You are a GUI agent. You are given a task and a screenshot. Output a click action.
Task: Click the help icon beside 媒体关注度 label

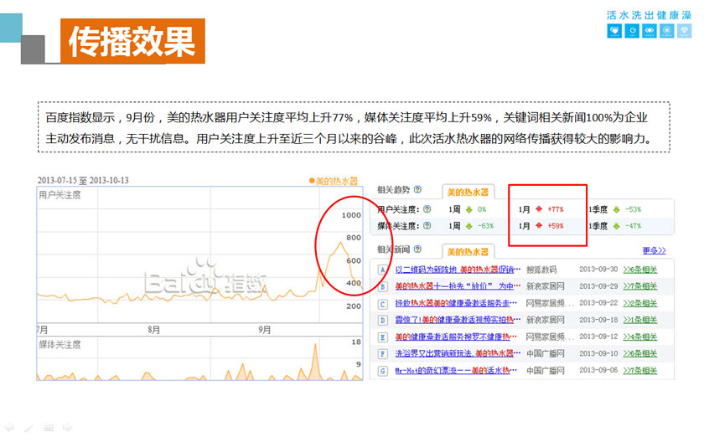pyautogui.click(x=427, y=225)
